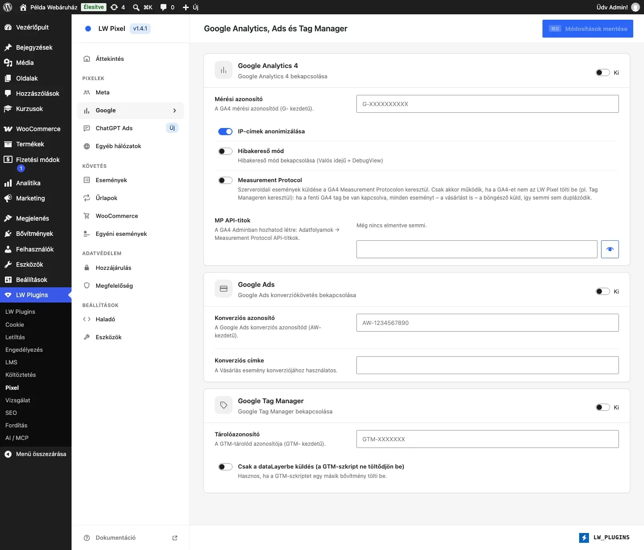Open the Haladó settings item
This screenshot has width=644, height=550.
130,320
